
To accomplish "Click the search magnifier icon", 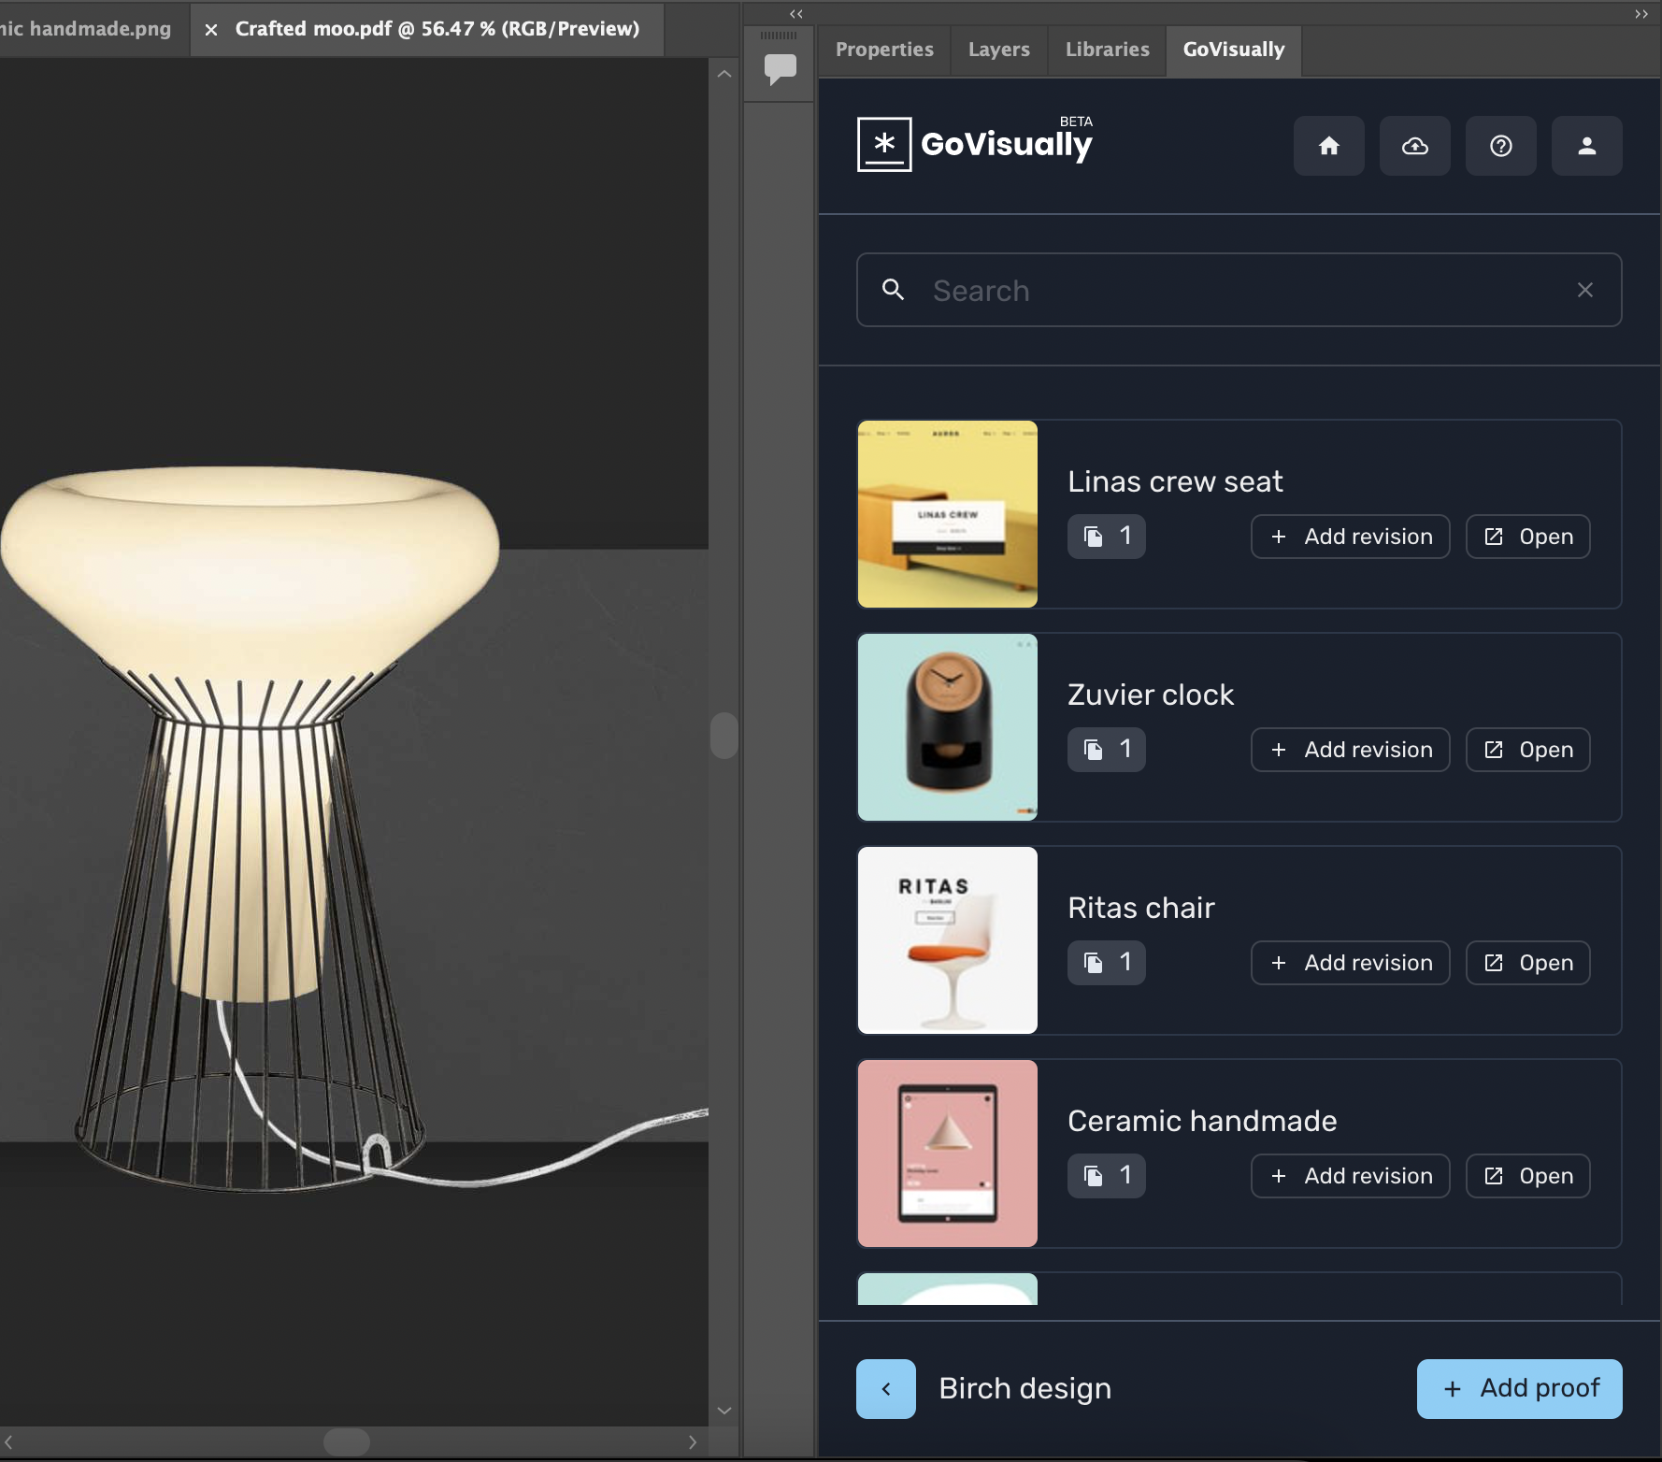I will [893, 290].
